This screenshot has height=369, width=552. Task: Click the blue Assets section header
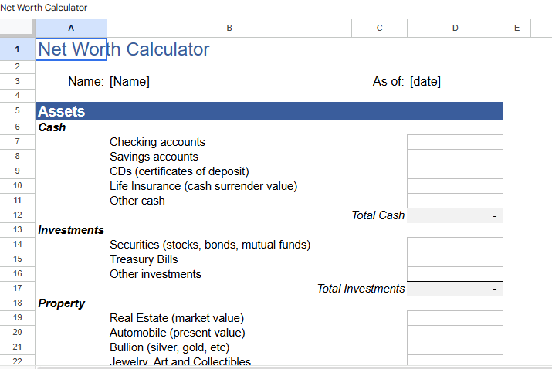(269, 111)
